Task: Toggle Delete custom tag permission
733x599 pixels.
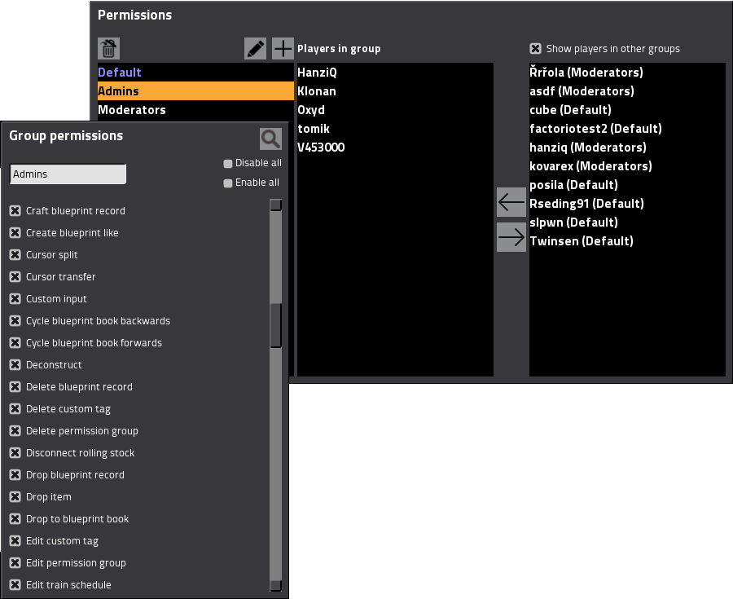Action: pyautogui.click(x=15, y=408)
